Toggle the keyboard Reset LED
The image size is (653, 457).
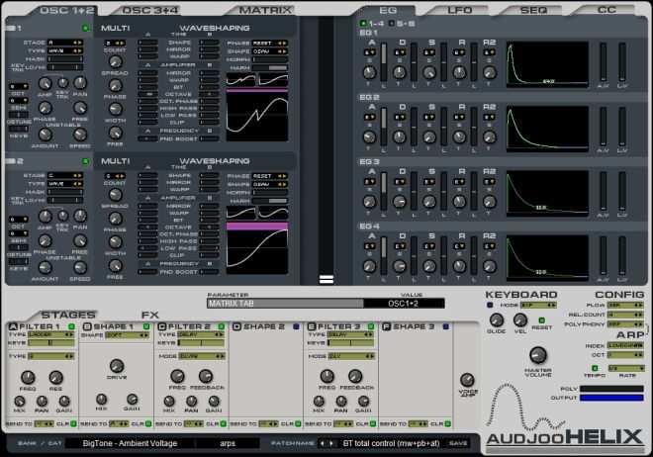point(539,320)
